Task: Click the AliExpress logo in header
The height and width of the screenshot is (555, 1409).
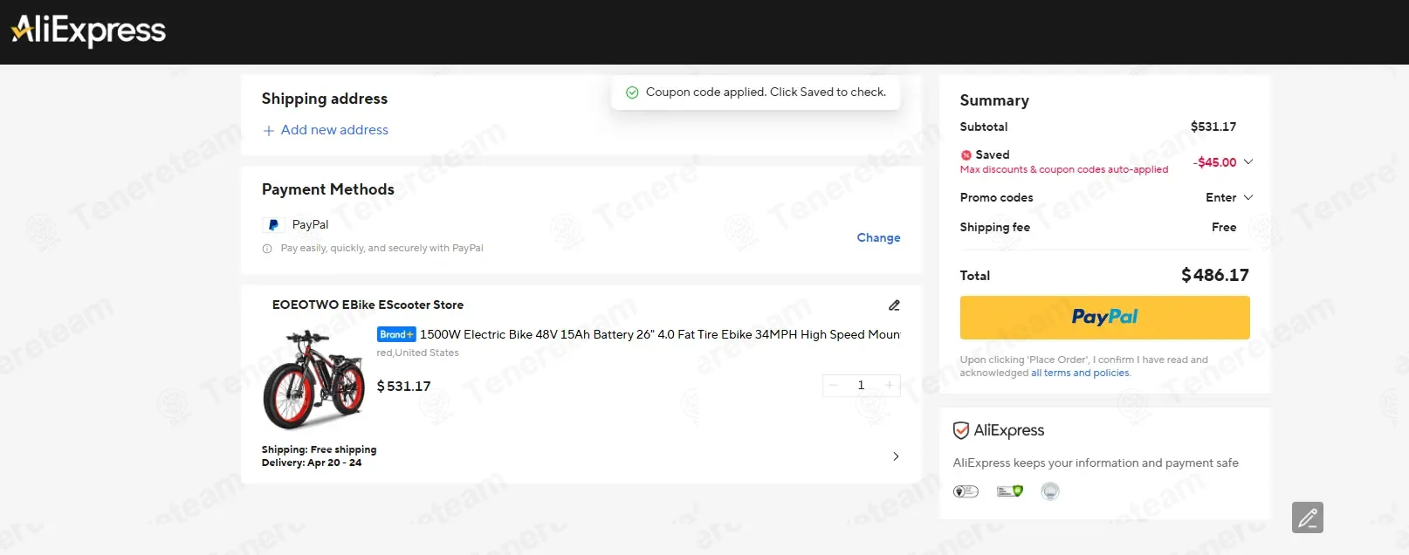Action: (x=88, y=31)
